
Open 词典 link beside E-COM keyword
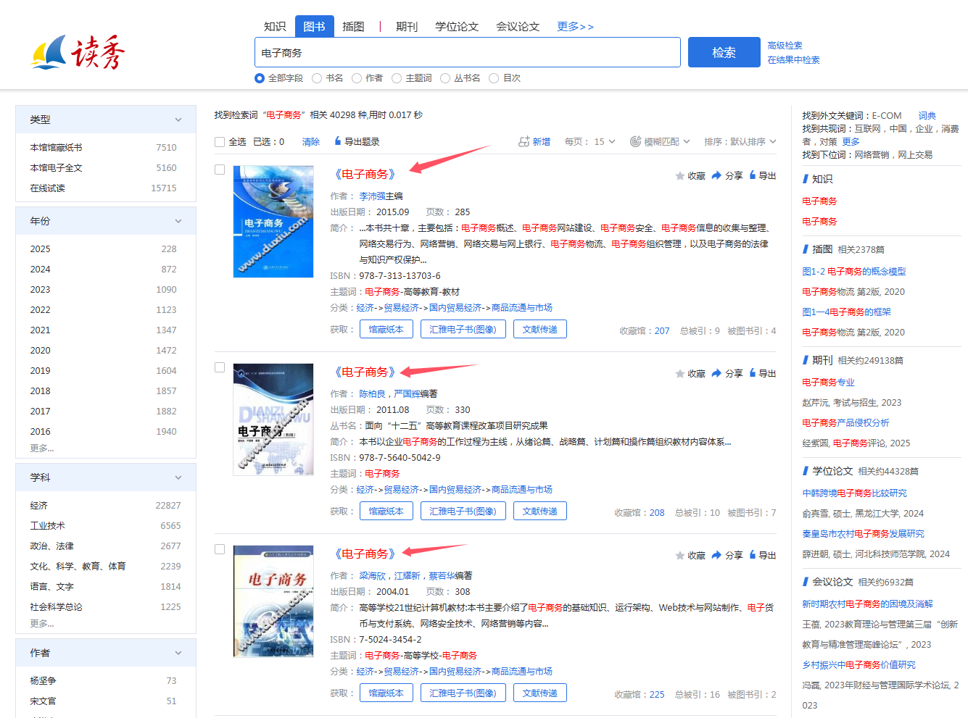927,115
